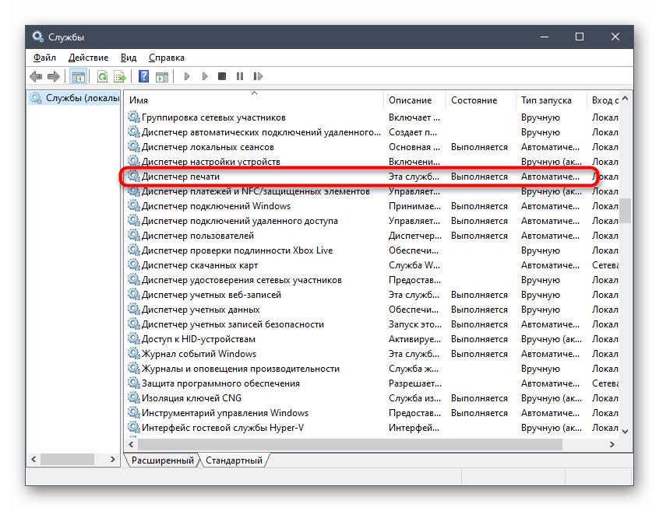The height and width of the screenshot is (511, 659).
Task: Click the Back arrow toolbar icon
Action: tap(36, 76)
